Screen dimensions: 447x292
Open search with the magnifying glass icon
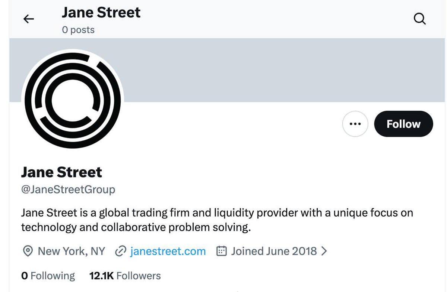click(420, 19)
